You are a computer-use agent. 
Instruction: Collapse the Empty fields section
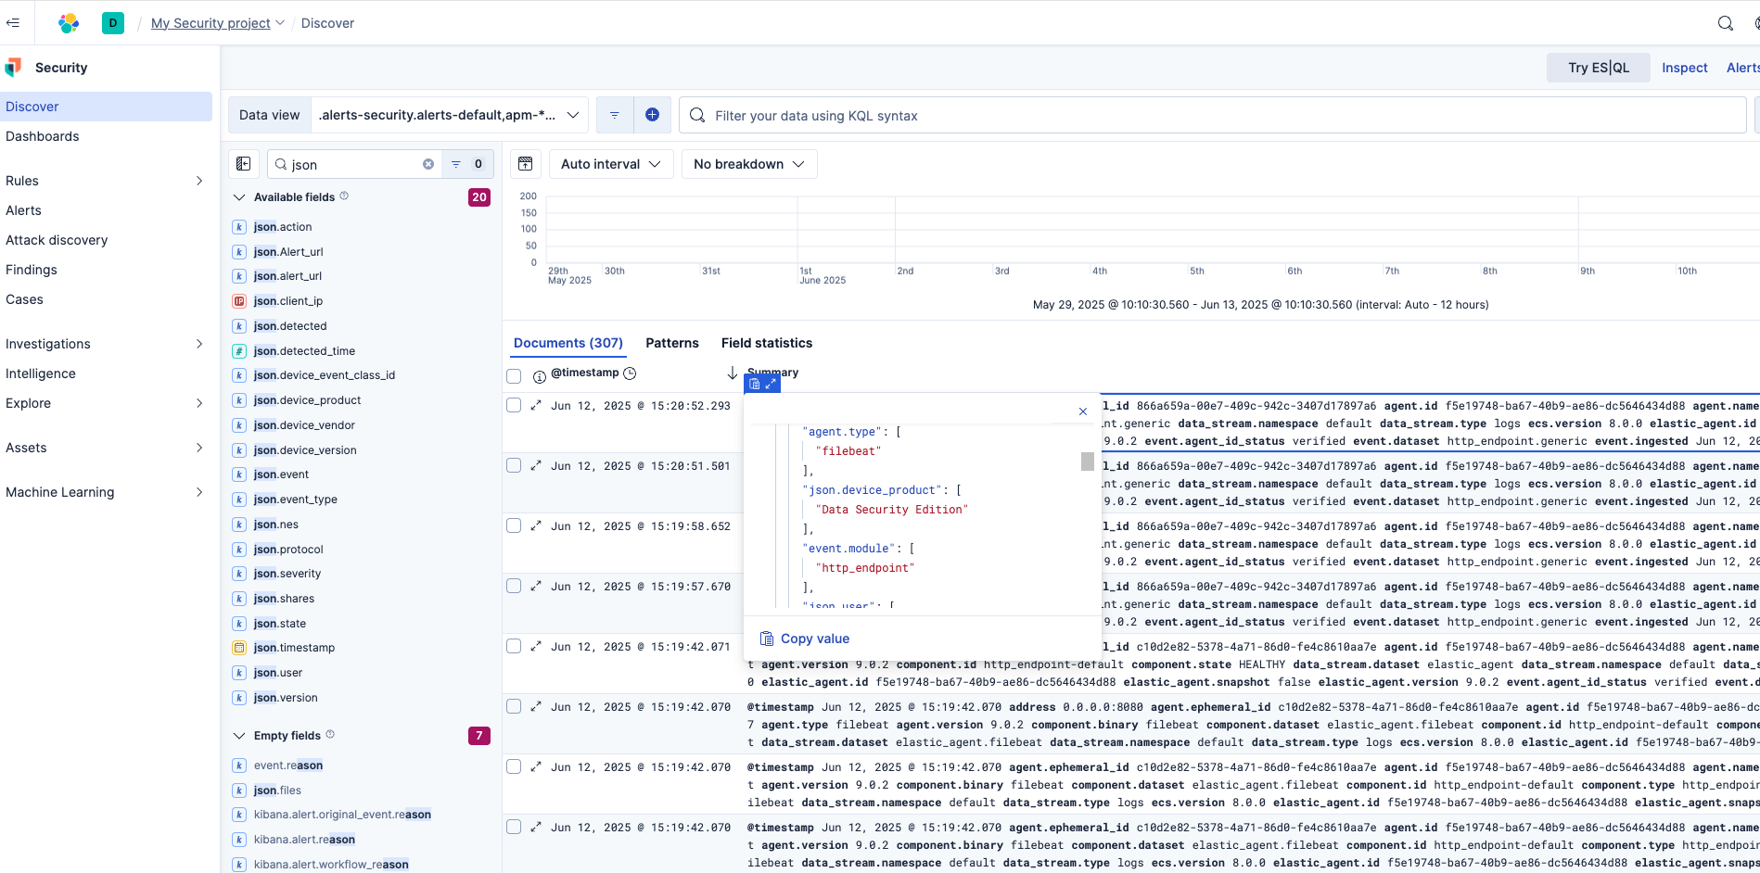(238, 736)
